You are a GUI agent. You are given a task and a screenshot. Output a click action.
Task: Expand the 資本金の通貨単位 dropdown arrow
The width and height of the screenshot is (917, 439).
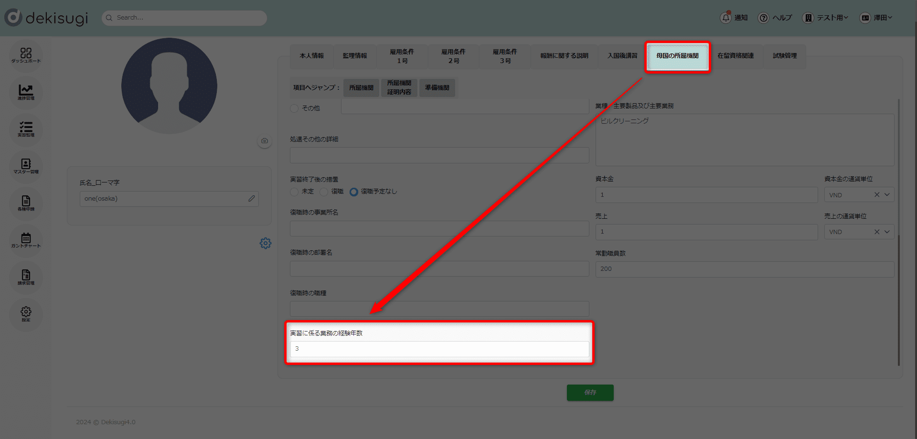(x=887, y=195)
